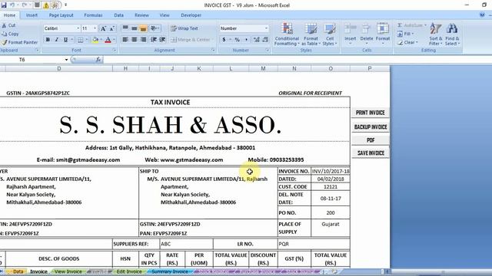The width and height of the screenshot is (492, 276).
Task: Open the Developer ribbon tab
Action: pyautogui.click(x=191, y=15)
